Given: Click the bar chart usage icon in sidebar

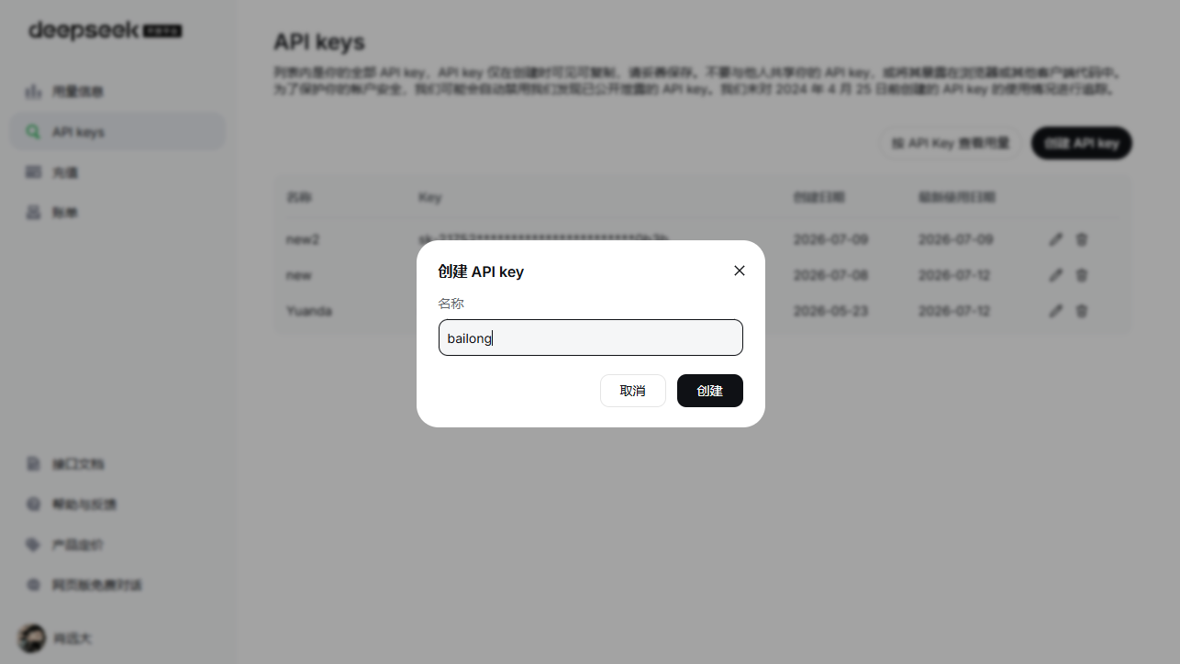Looking at the screenshot, I should click(34, 92).
